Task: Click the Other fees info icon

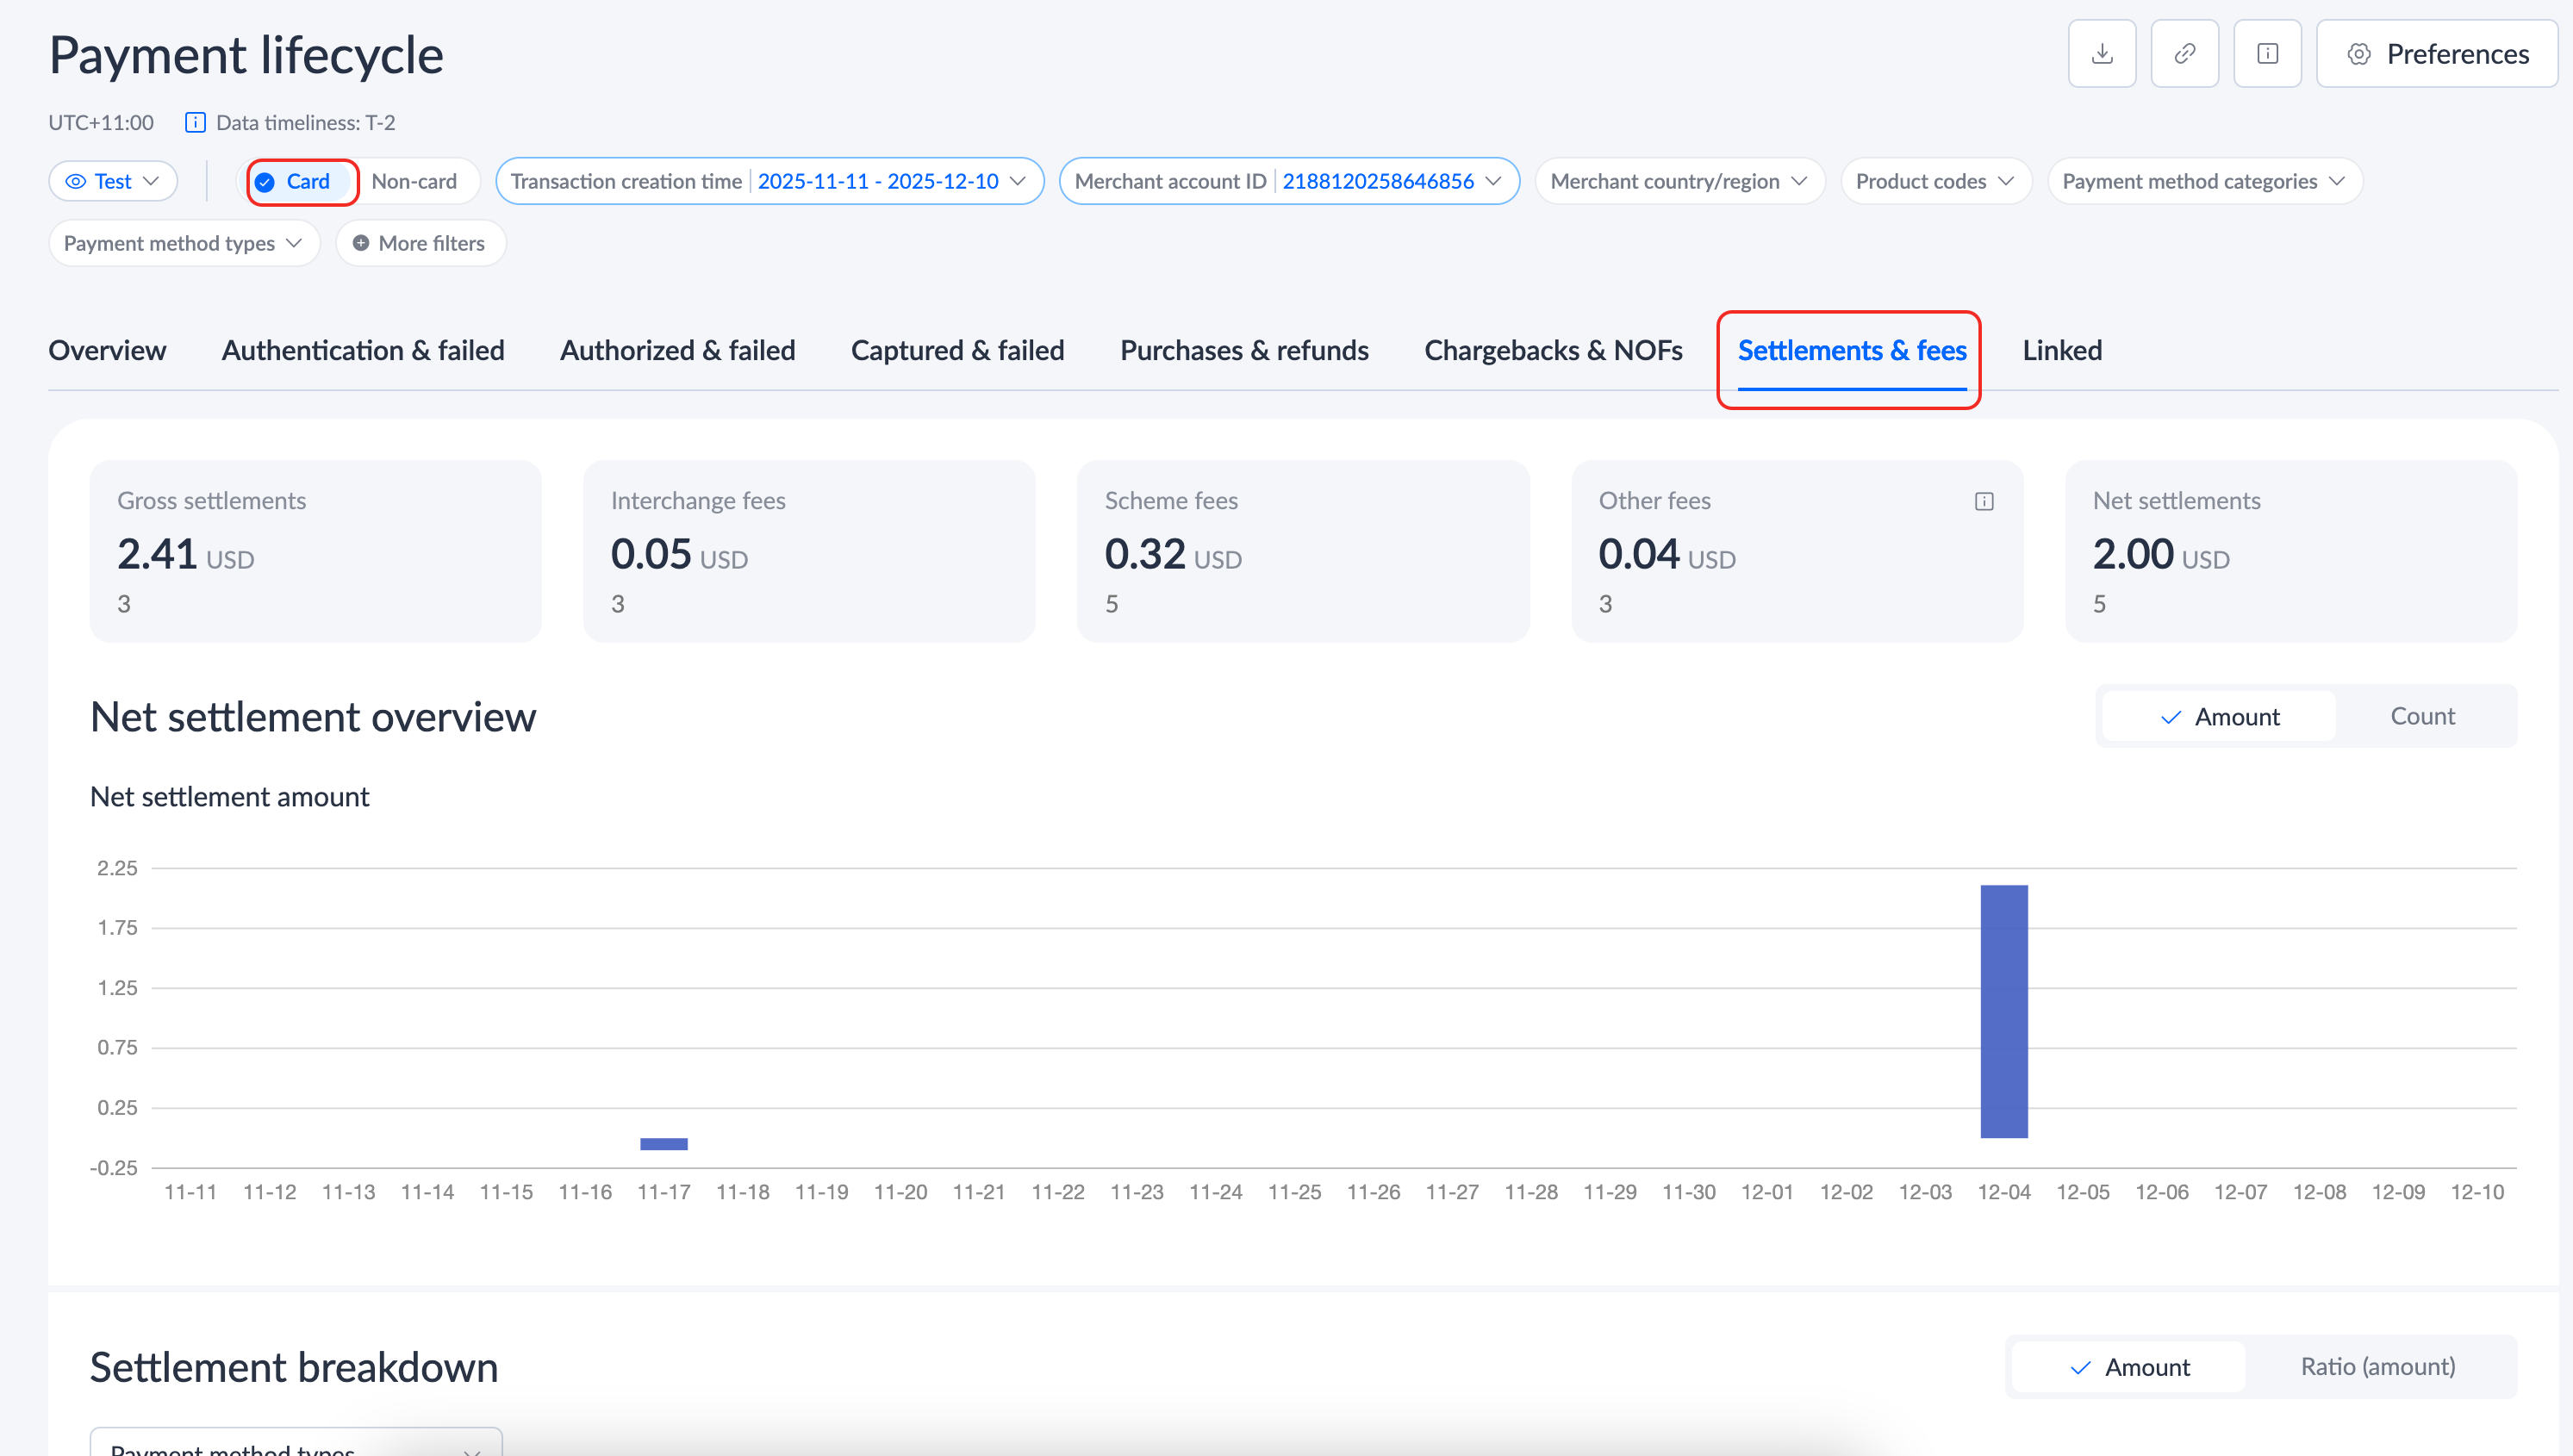Action: click(x=1984, y=501)
